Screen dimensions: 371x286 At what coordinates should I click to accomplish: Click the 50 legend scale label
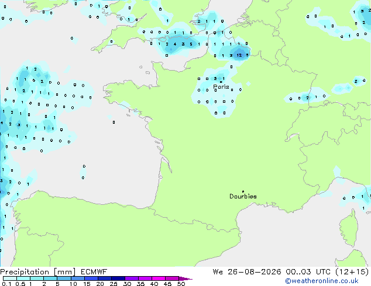point(181,284)
